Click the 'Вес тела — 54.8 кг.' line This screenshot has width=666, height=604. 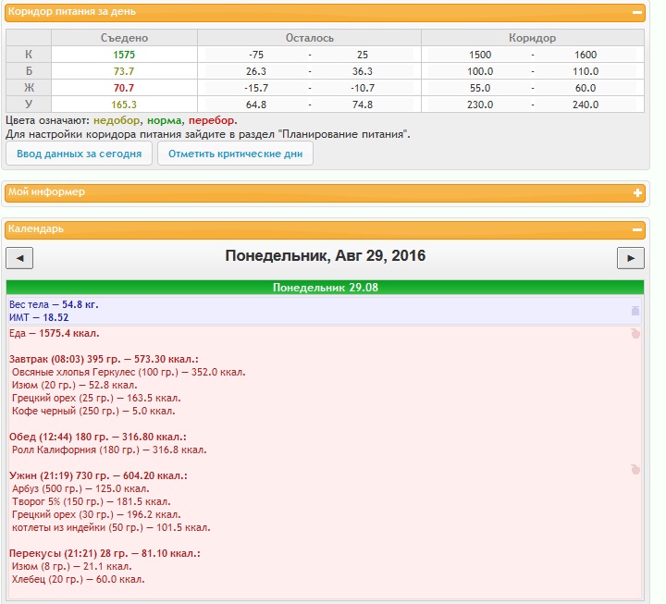(x=54, y=304)
